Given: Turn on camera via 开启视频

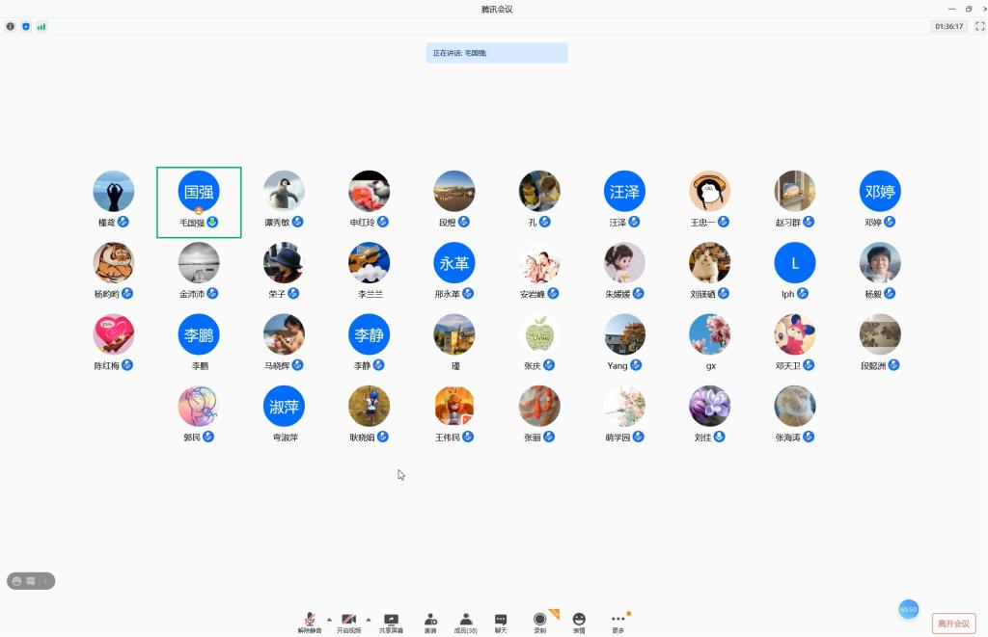Looking at the screenshot, I should 348,623.
